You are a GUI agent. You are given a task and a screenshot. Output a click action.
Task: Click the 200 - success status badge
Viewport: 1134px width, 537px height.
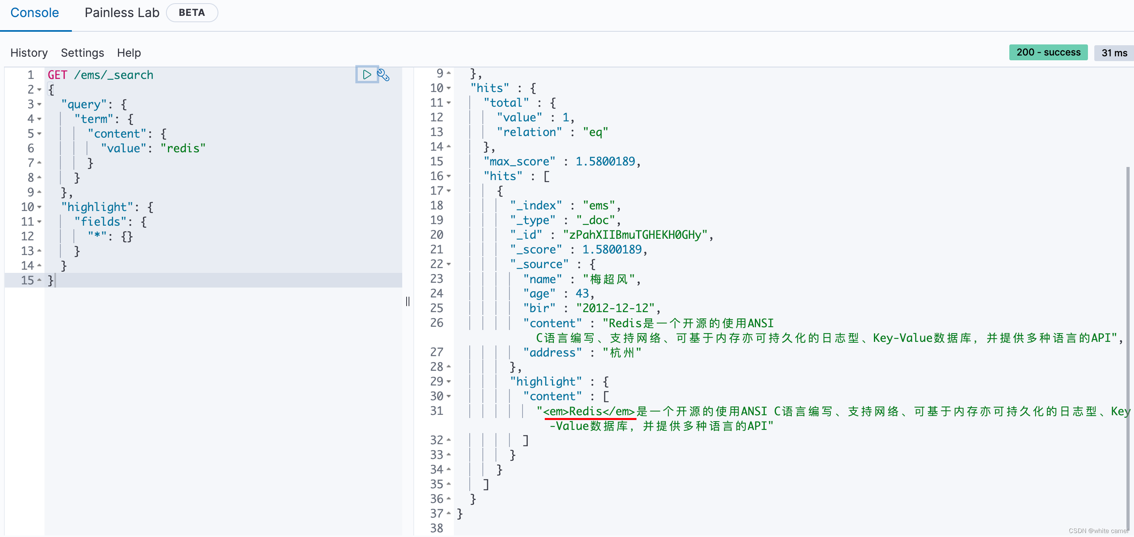click(1048, 52)
